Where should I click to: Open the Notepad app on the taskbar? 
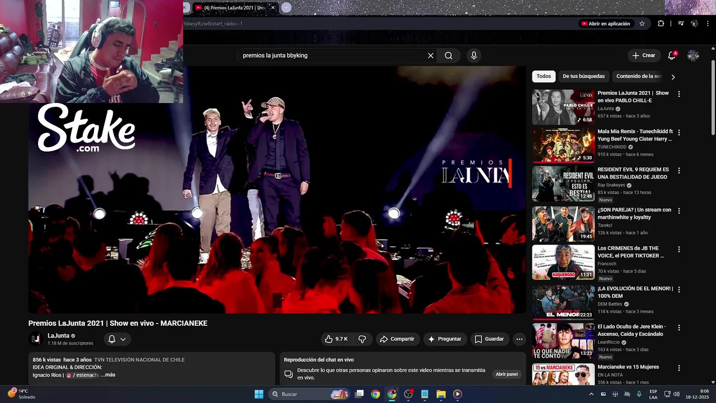point(425,394)
